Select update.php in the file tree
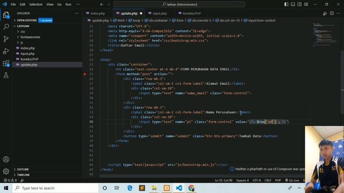This screenshot has height=193, width=344. click(47, 65)
